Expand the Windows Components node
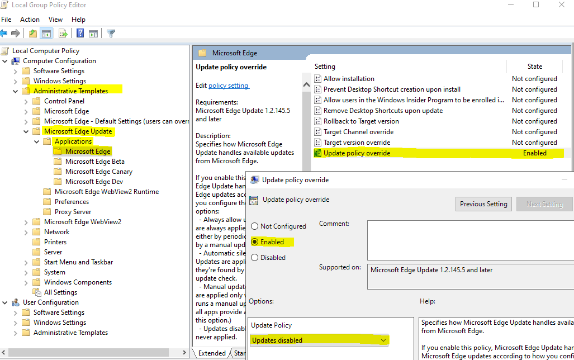This screenshot has height=360, width=574. [x=26, y=283]
